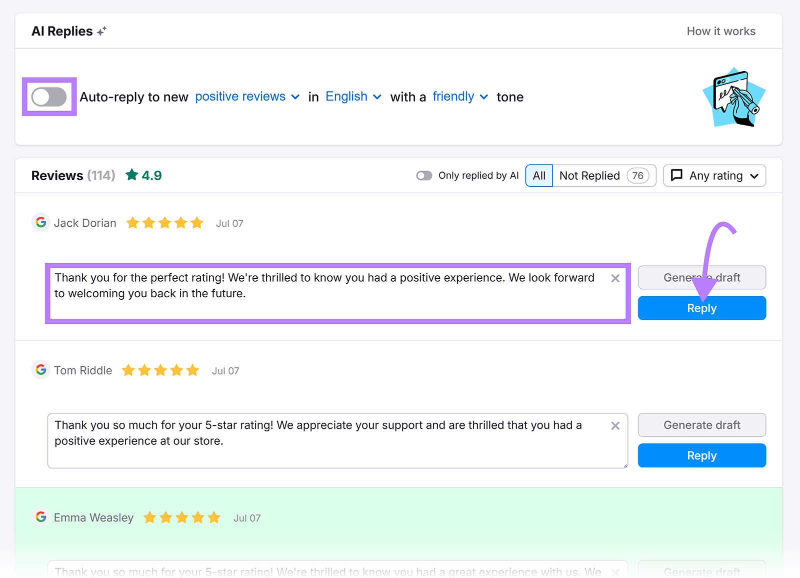Click the sparkle icon next to AI Replies
Screen dimensions: 800x578
[x=102, y=31]
